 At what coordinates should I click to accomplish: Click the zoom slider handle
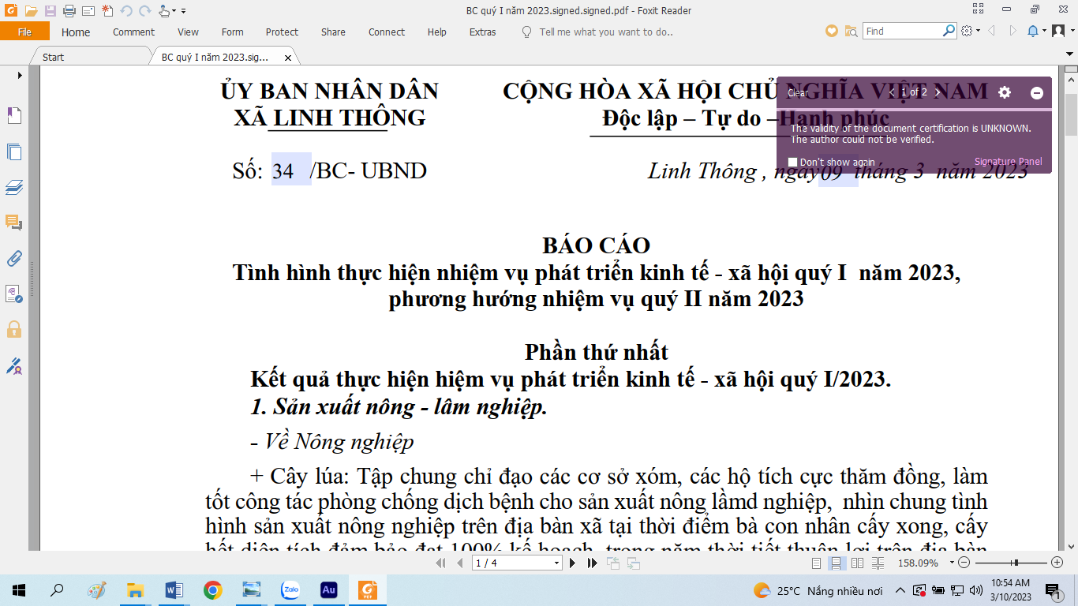[1016, 563]
